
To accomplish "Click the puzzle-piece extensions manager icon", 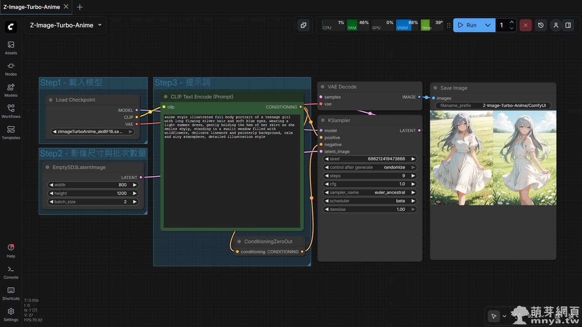I will click(x=304, y=25).
